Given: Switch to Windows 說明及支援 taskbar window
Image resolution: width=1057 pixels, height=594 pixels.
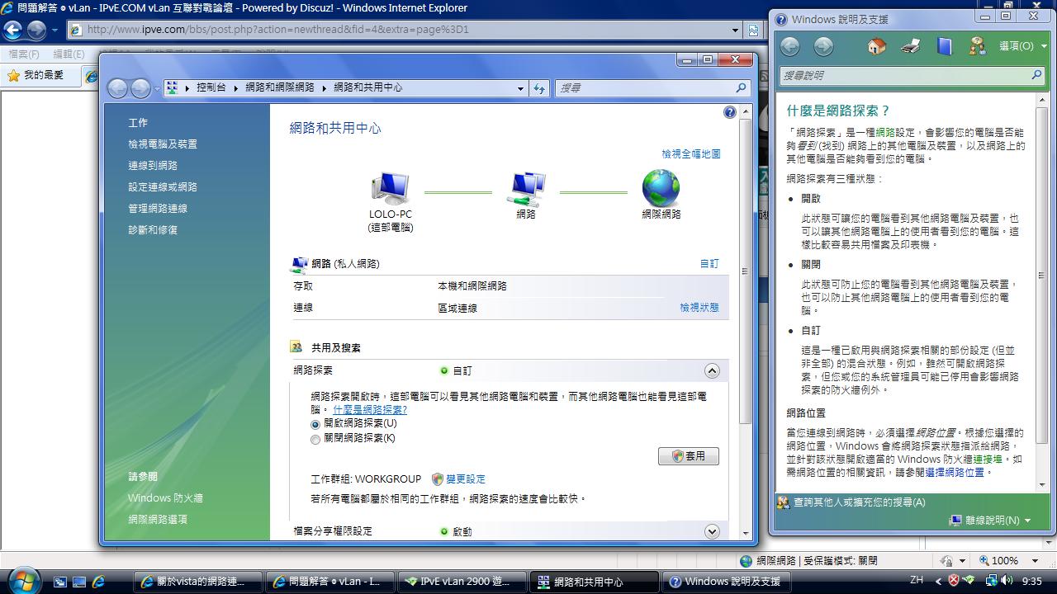Looking at the screenshot, I should click(x=726, y=582).
